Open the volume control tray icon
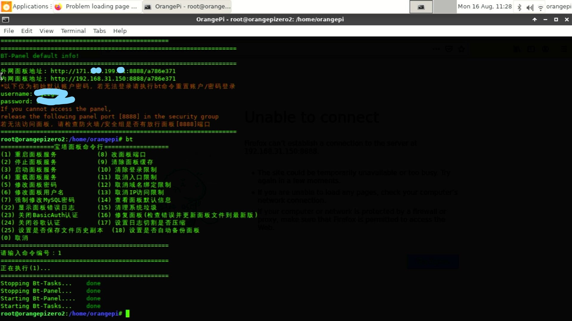This screenshot has width=572, height=321. click(x=530, y=7)
